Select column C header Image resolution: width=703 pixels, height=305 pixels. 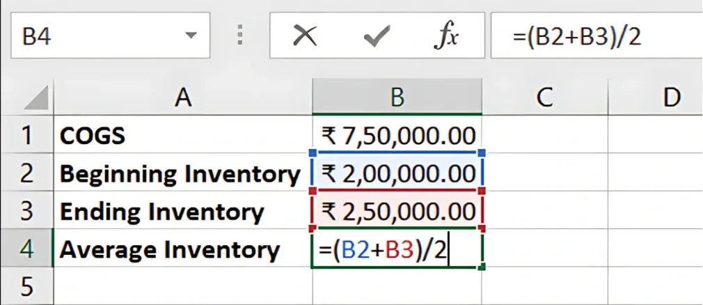(x=544, y=97)
